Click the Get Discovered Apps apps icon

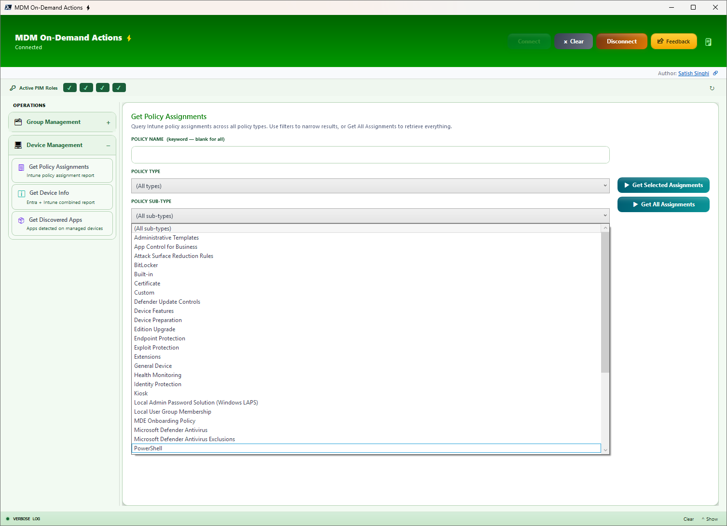21,219
